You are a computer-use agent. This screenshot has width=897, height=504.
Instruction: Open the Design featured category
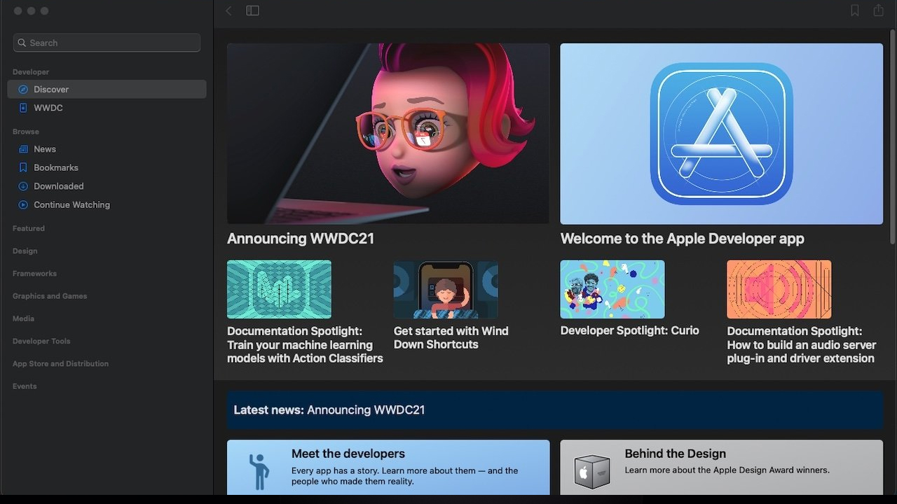pos(25,251)
